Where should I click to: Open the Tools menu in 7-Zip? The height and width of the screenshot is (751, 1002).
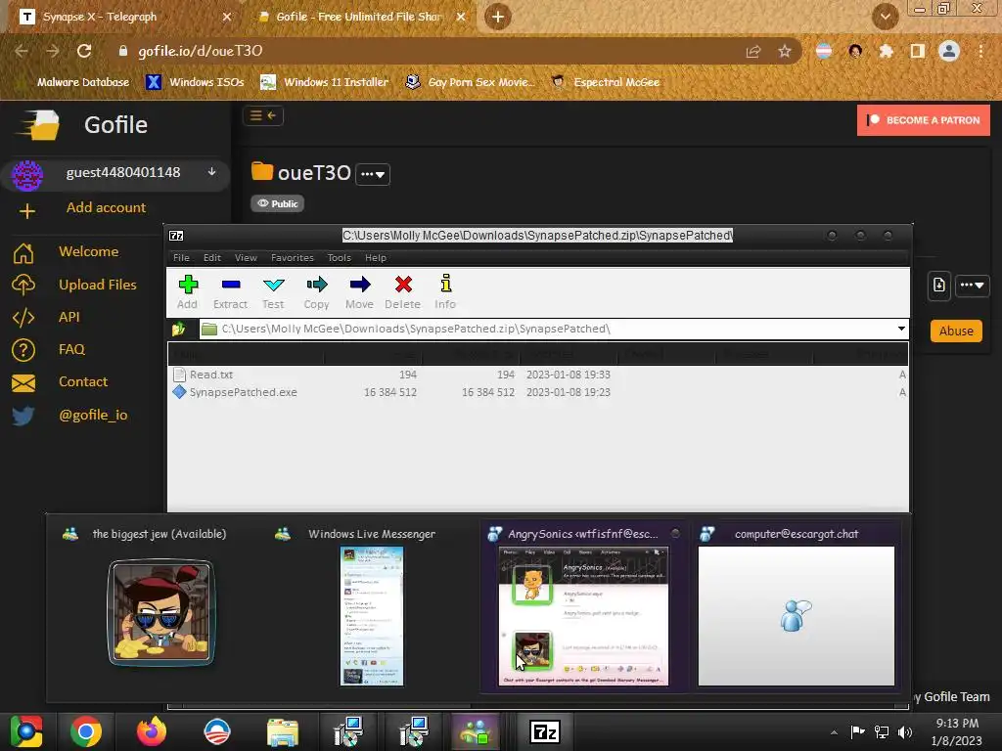pyautogui.click(x=340, y=258)
